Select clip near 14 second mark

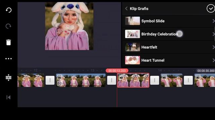point(171,80)
